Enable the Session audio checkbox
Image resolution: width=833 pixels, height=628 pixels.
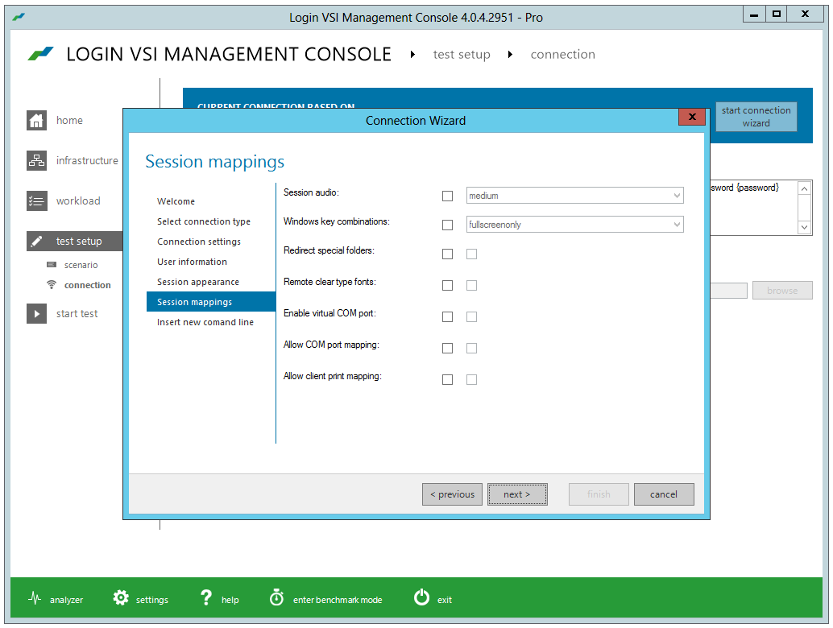point(447,196)
